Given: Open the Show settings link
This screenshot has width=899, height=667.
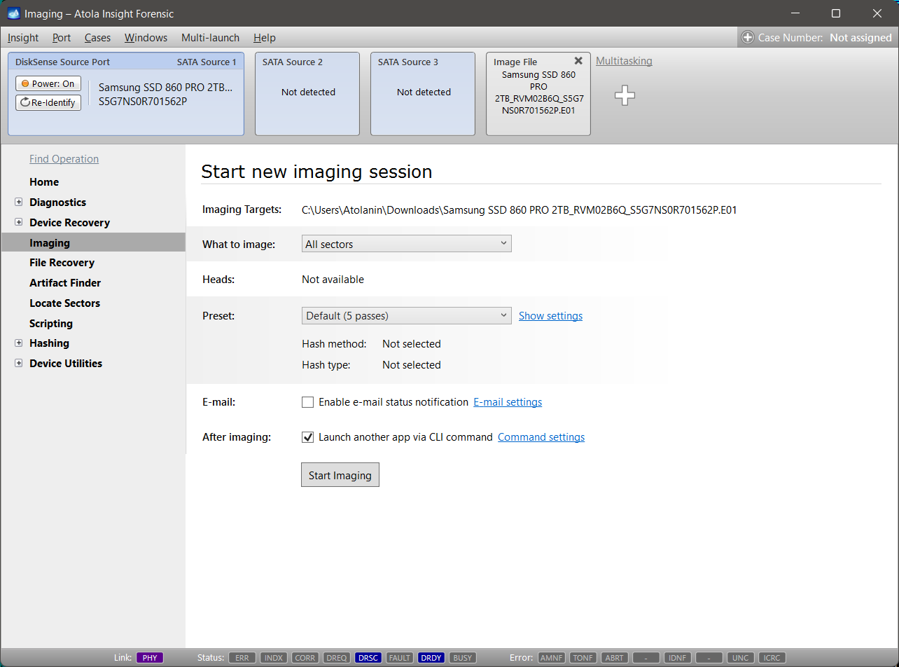Looking at the screenshot, I should (550, 316).
